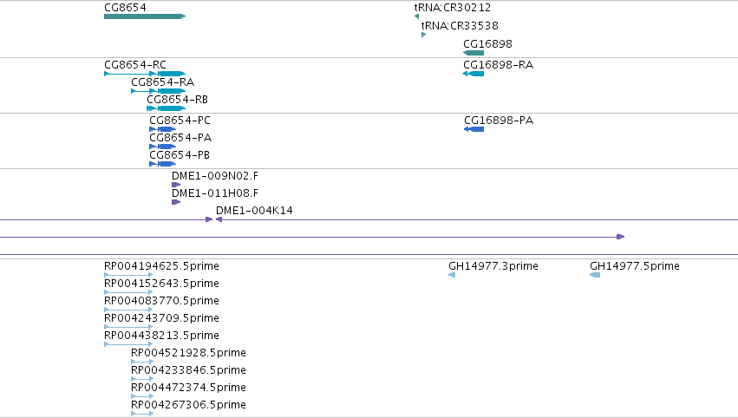
Task: Select the tRNA:CR33538 gene arrow
Action: tap(423, 35)
